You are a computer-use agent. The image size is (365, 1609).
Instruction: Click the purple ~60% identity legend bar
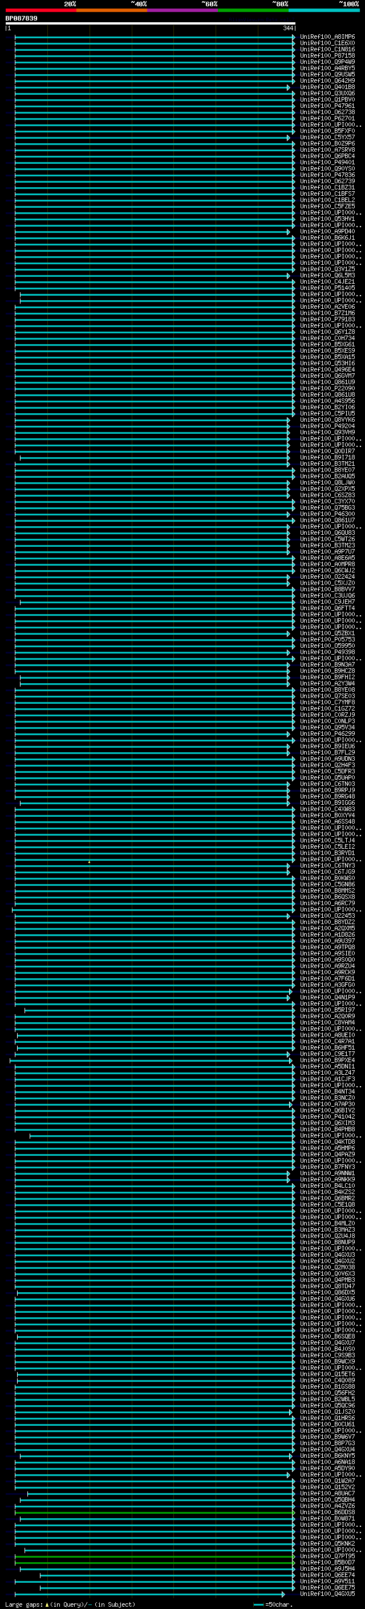click(183, 10)
